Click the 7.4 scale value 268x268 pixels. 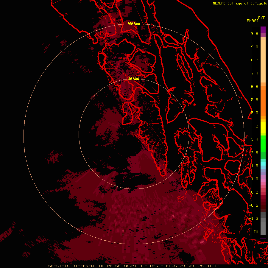tap(255, 73)
